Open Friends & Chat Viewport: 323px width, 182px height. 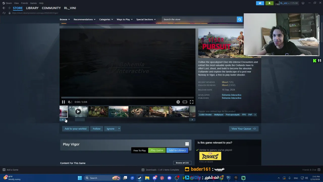tap(311, 170)
